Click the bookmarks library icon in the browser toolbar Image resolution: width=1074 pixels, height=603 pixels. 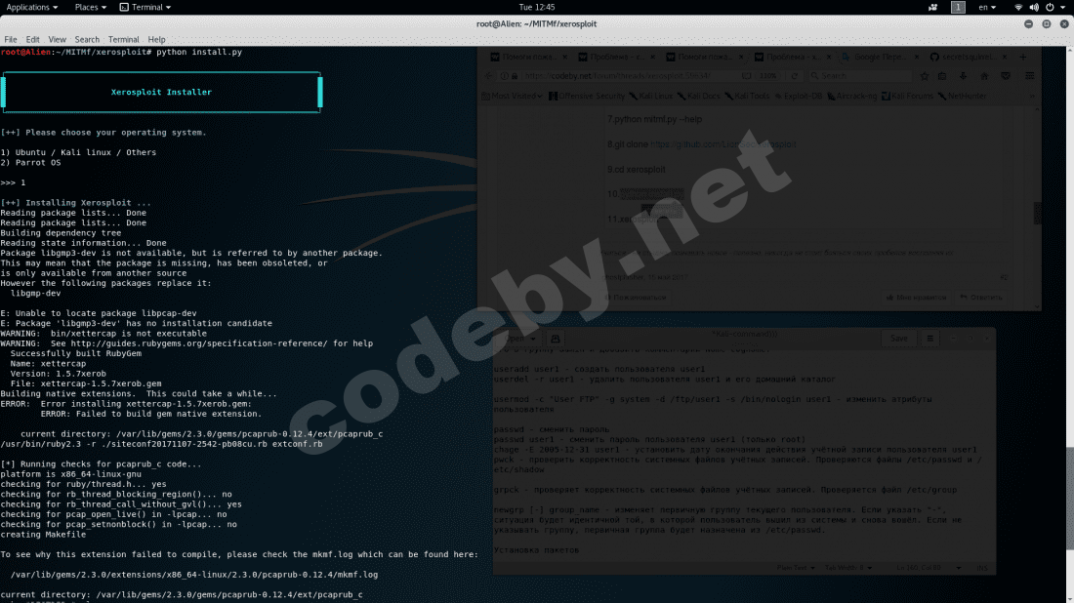point(942,76)
